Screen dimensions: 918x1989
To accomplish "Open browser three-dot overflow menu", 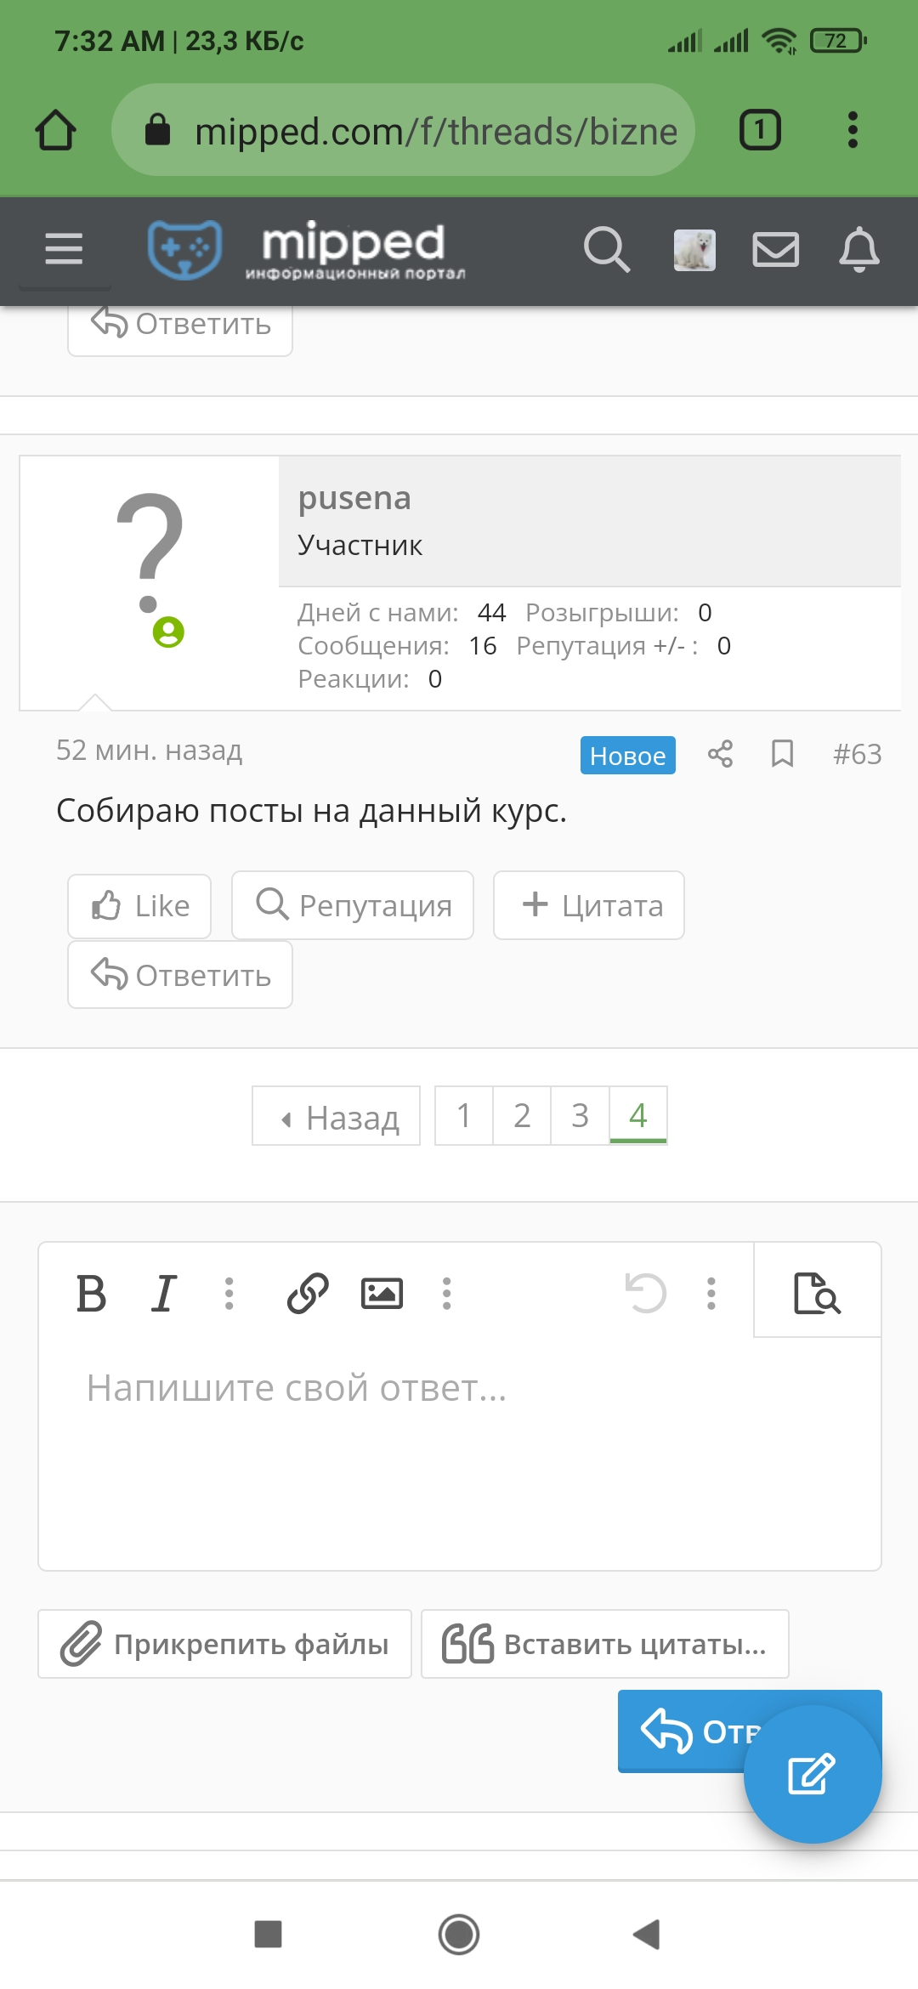I will [x=853, y=130].
